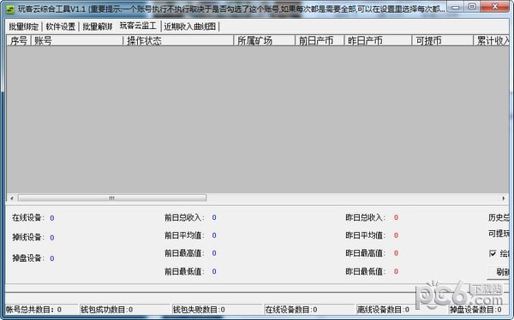Toggle the checkbox above the refresh button
Screen dimensions: 514x320
[x=493, y=253]
